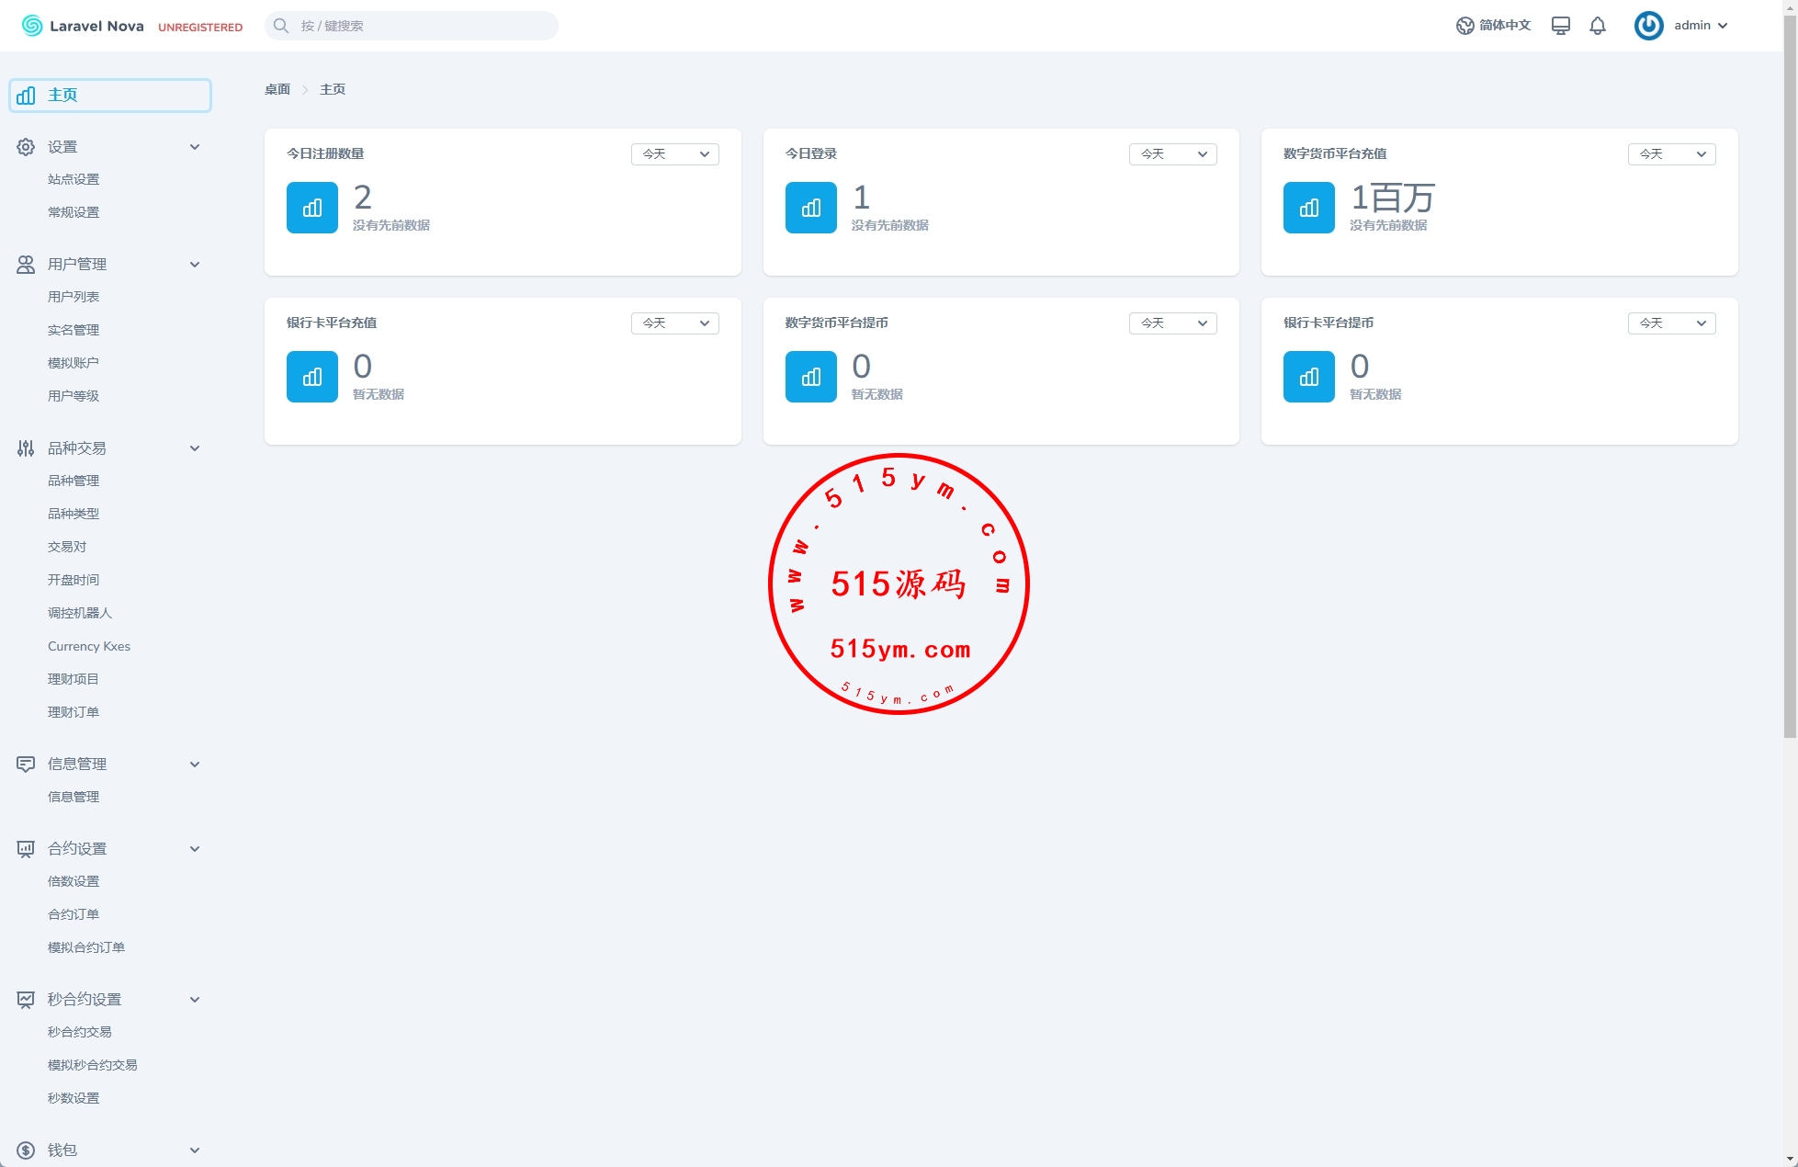The height and width of the screenshot is (1167, 1798).
Task: Click the 桌面 breadcrumb link
Action: point(277,89)
